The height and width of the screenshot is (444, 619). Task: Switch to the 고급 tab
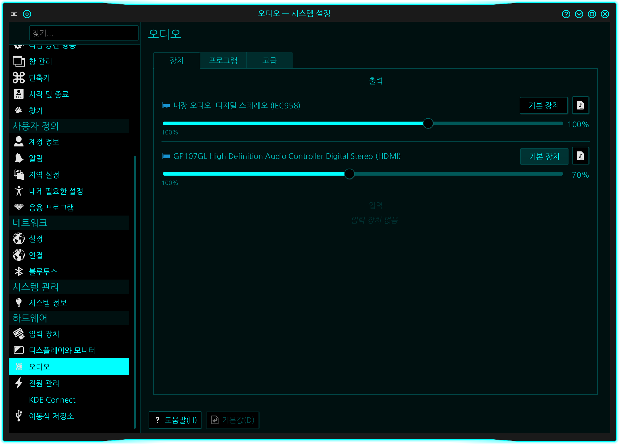[269, 60]
